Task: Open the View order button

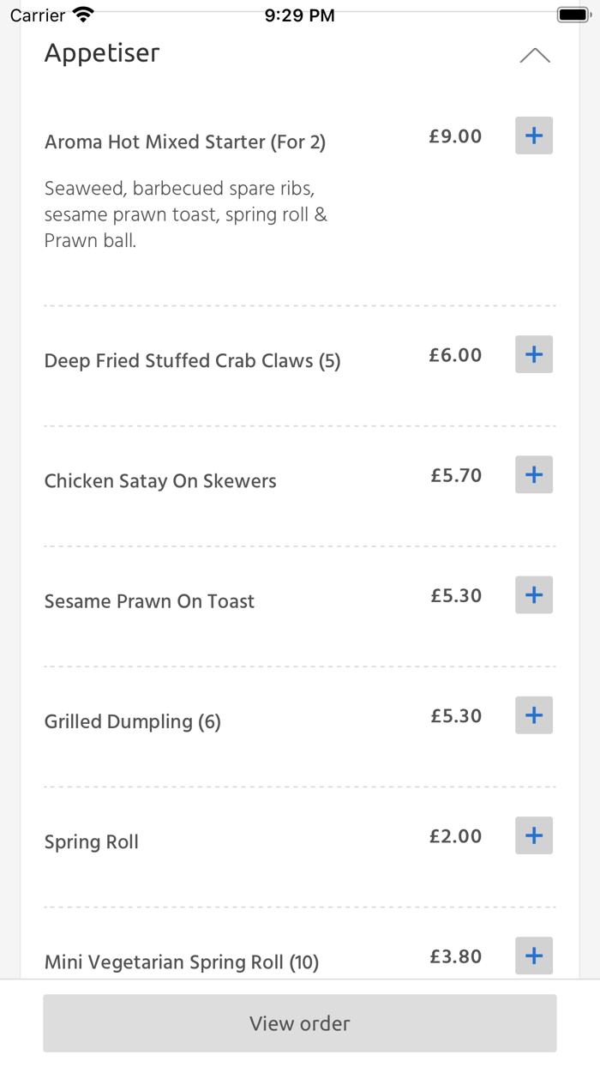Action: click(x=300, y=1023)
